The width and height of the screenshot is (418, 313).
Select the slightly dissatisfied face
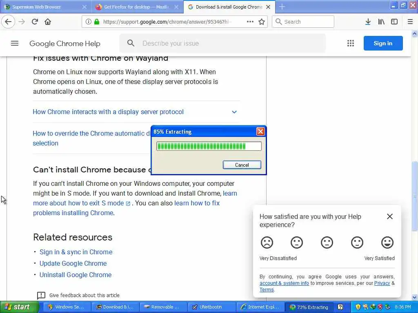point(297,242)
